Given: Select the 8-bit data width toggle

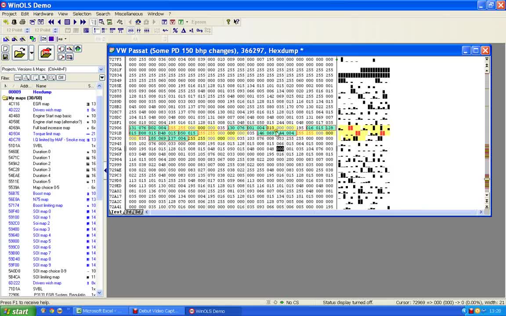Looking at the screenshot, I should pyautogui.click(x=96, y=30).
